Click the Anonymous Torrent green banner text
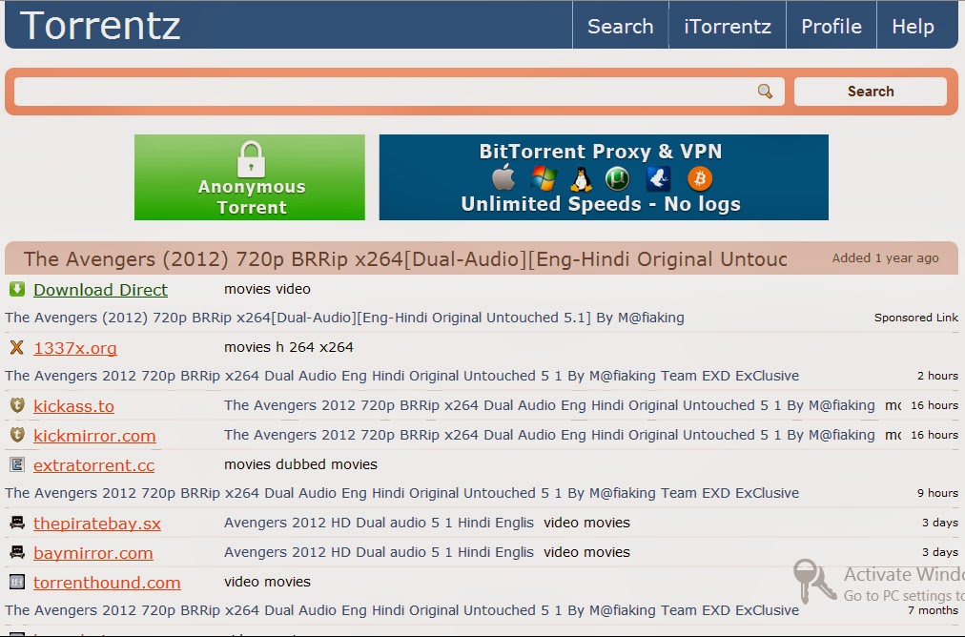 pos(252,197)
